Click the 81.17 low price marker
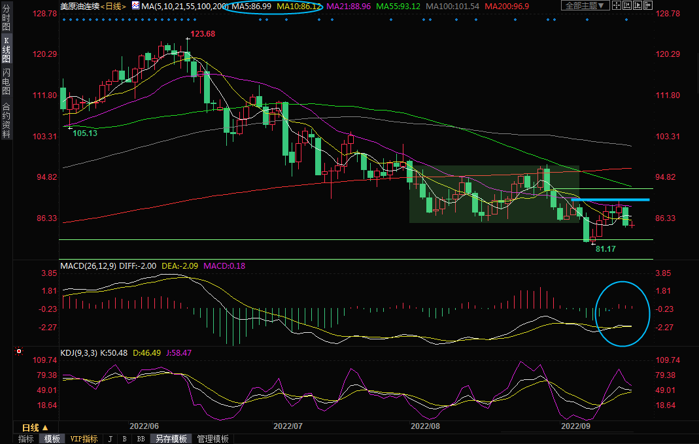Viewport: 699px width, 444px height. pyautogui.click(x=605, y=249)
